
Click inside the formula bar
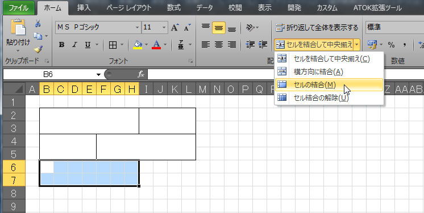tap(285, 75)
